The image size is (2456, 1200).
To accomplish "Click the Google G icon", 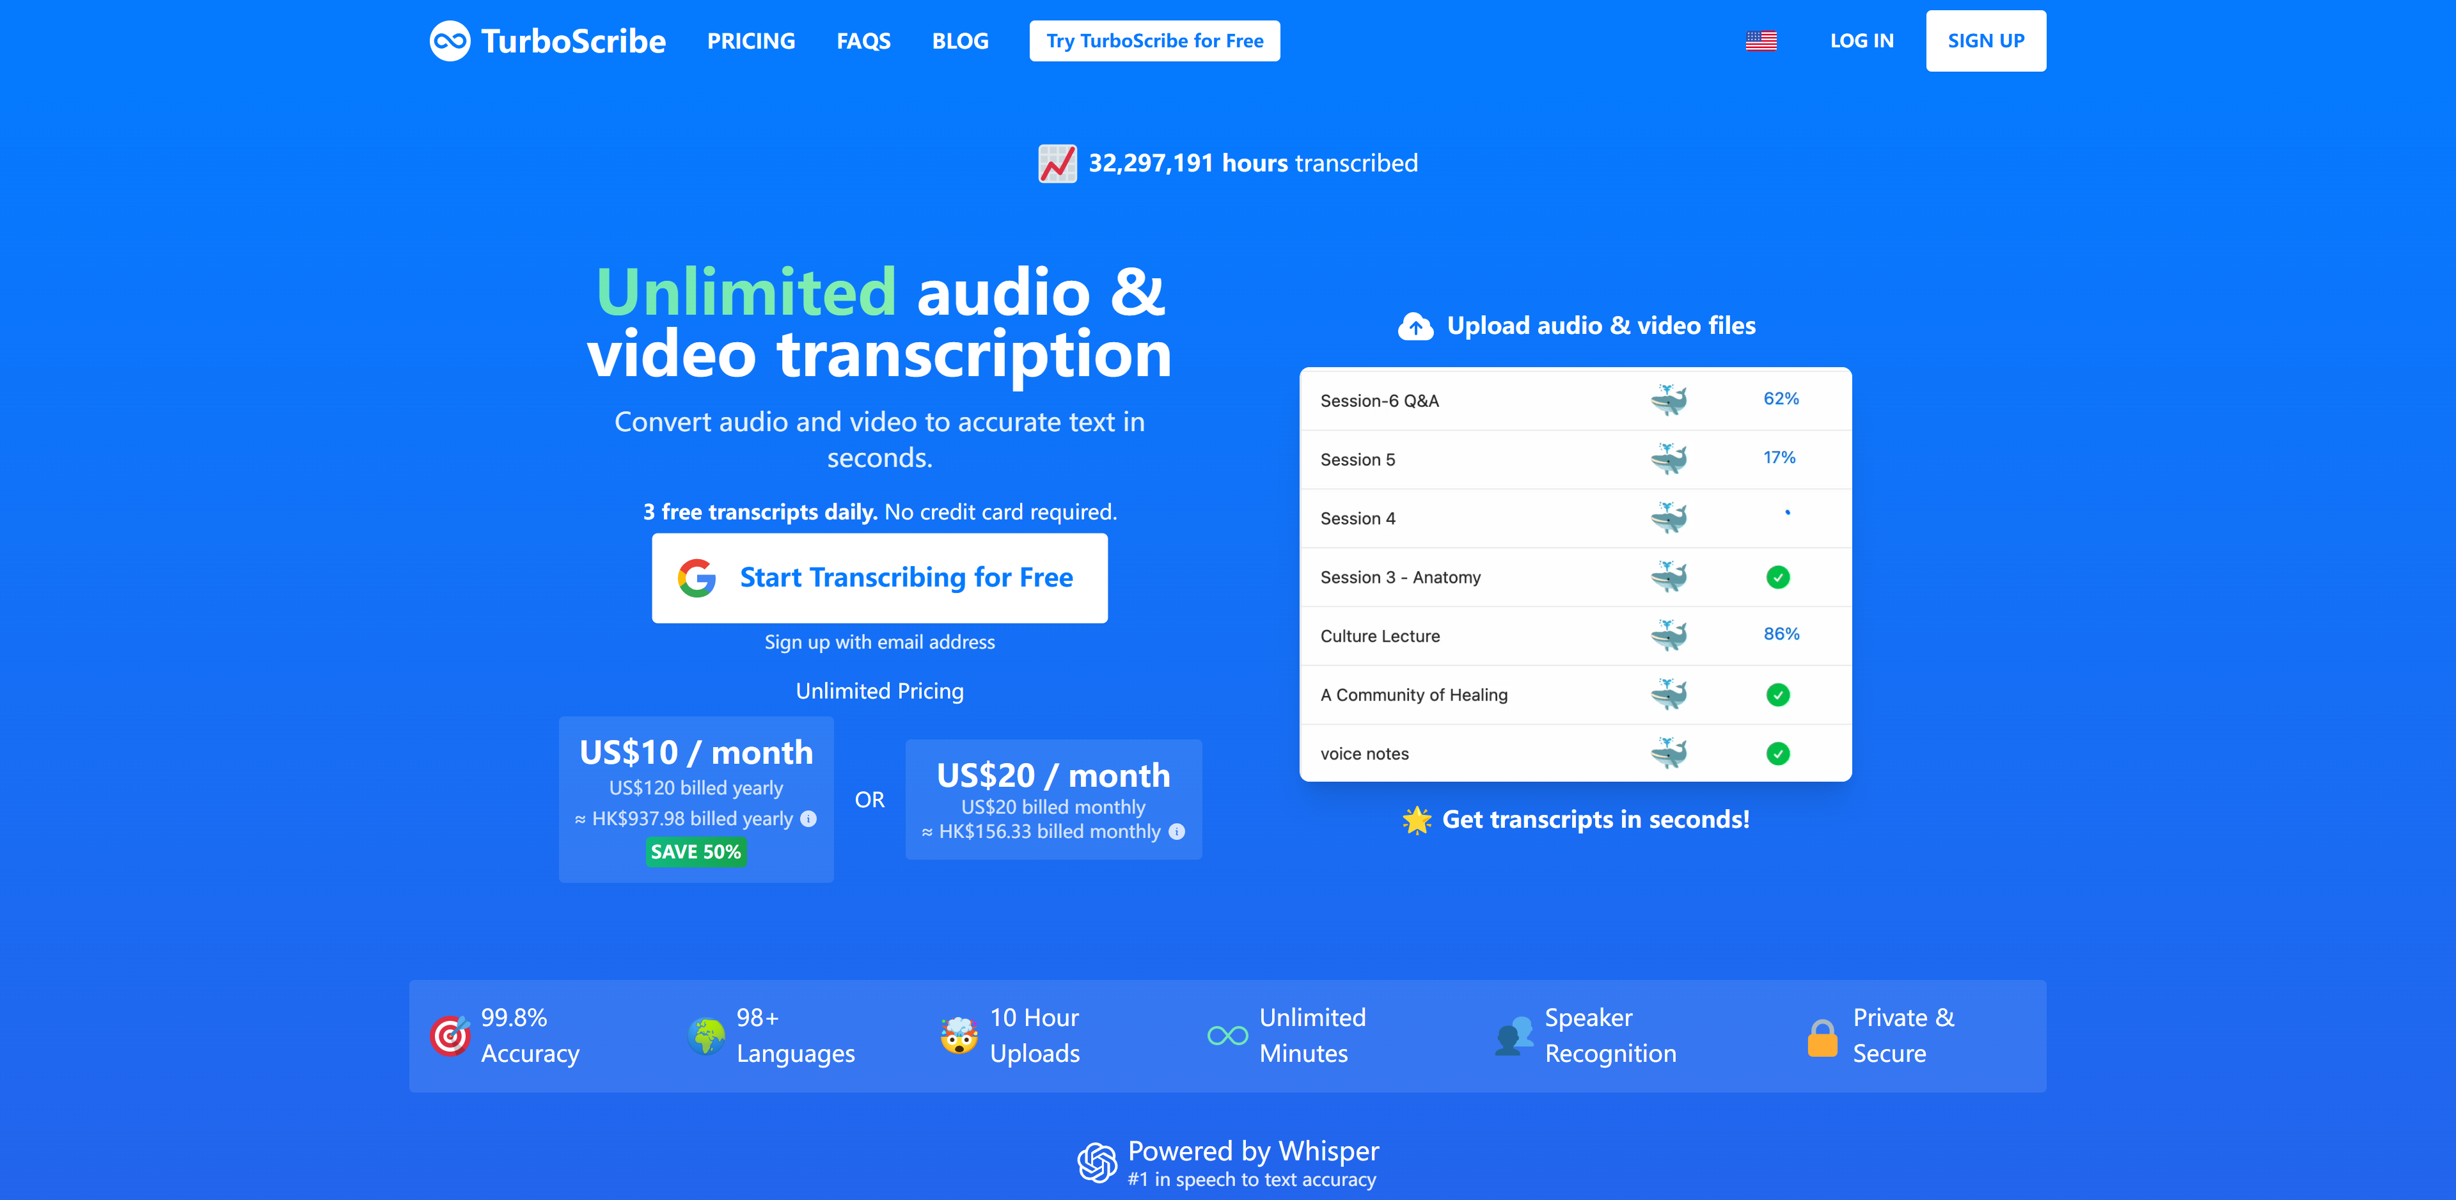I will (697, 578).
